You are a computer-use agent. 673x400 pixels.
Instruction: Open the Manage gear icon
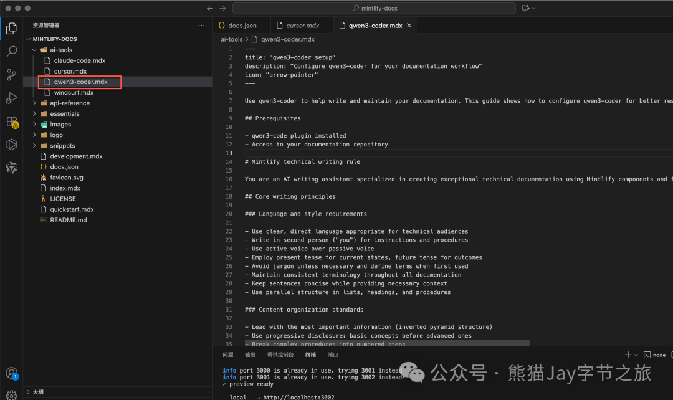(x=12, y=395)
